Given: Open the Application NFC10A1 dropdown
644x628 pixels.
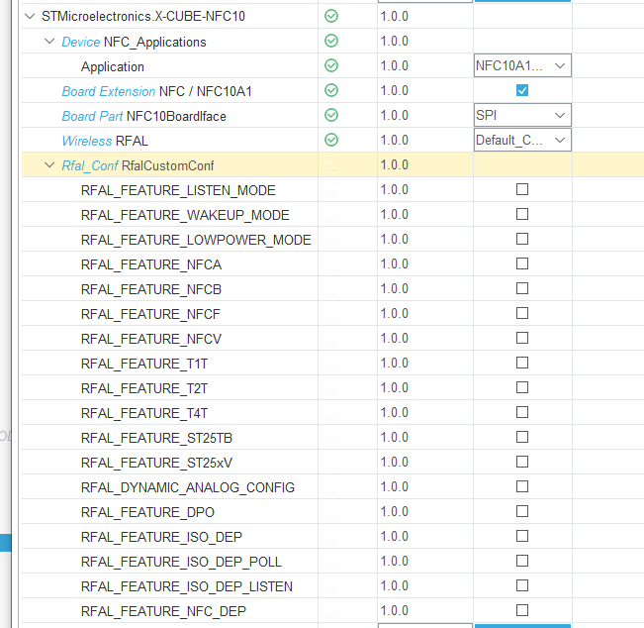Looking at the screenshot, I should click(x=522, y=65).
